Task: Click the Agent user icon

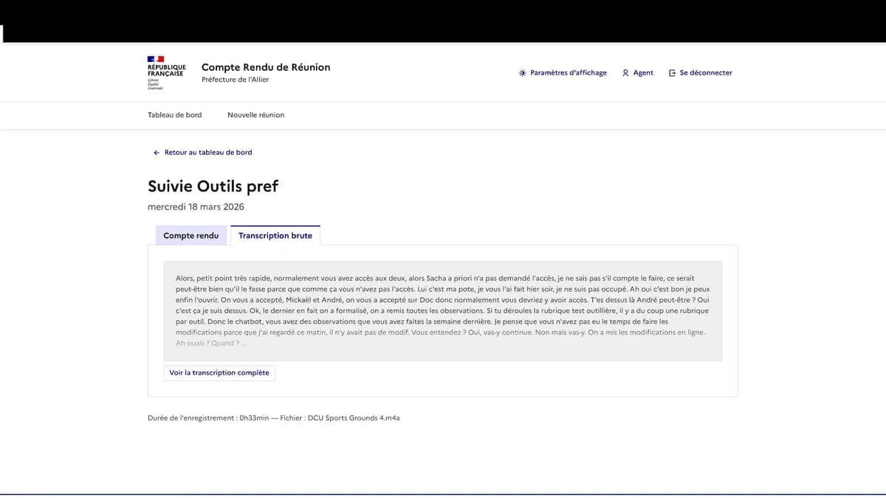Action: (625, 73)
